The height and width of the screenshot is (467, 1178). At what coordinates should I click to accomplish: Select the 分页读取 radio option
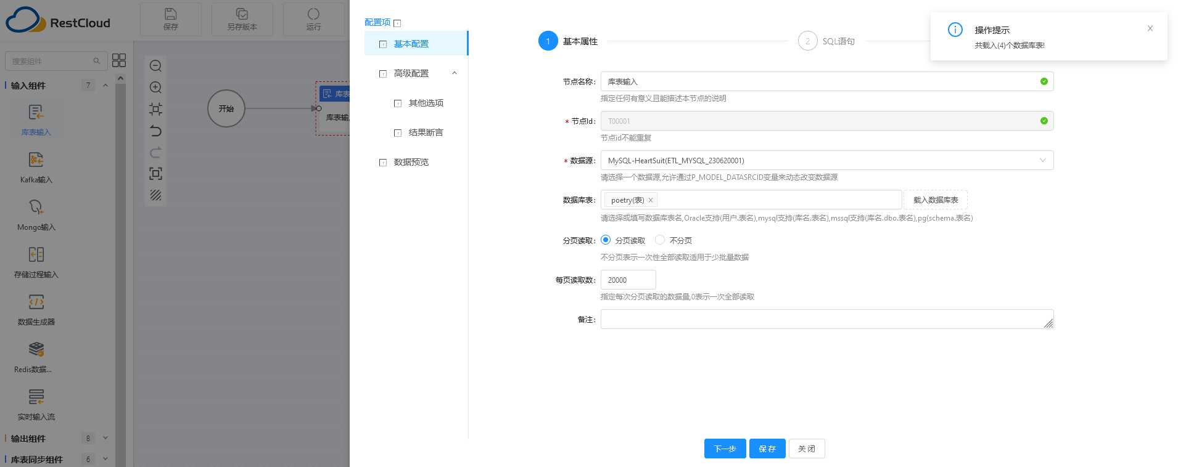[606, 240]
